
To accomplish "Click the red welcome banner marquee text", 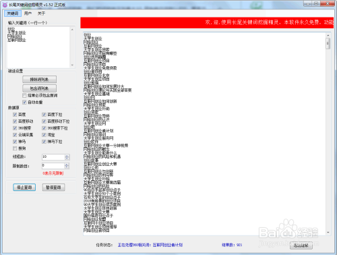I will (270, 22).
